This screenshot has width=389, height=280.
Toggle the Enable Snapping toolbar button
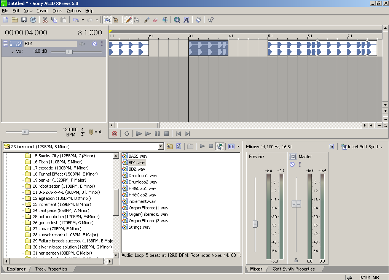(x=107, y=20)
